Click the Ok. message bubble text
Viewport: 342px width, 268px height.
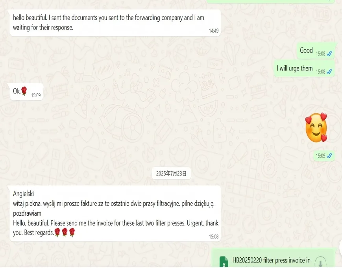(17, 91)
